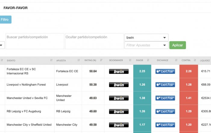Focus the Ocultar partido/competición field
This screenshot has width=211, height=133.
(x=94, y=41)
